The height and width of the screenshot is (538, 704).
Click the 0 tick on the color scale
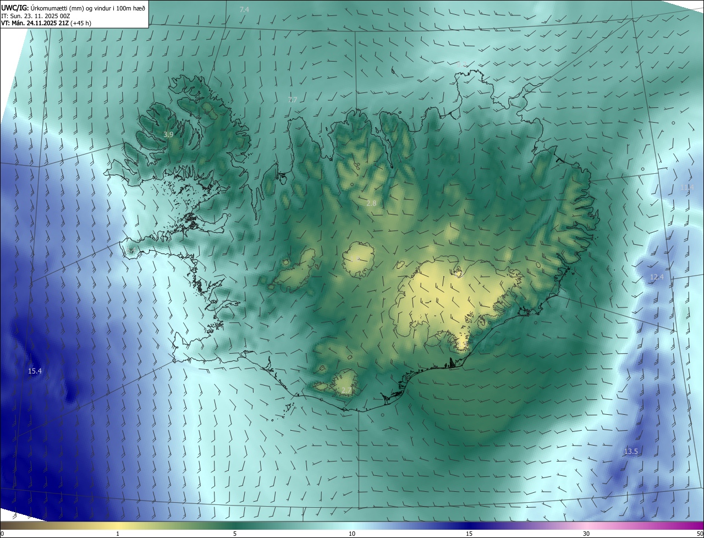pos(2,534)
